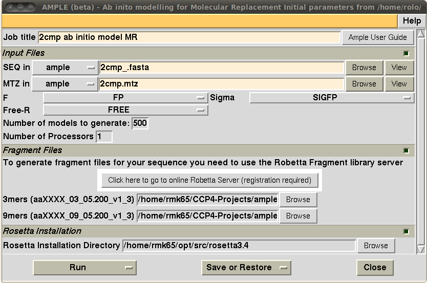
Task: Go to online Robetta Server
Action: point(210,180)
